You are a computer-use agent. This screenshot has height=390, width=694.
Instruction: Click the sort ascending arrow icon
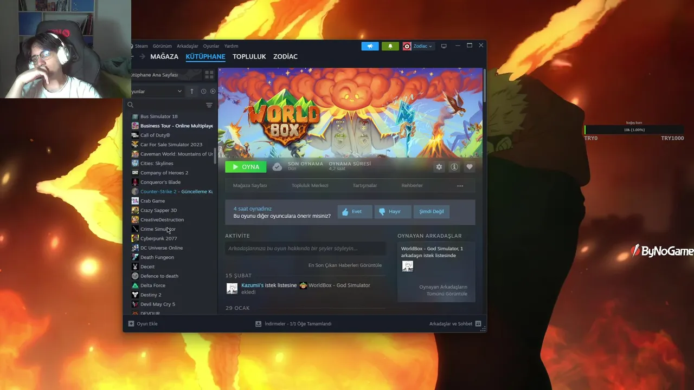point(191,92)
